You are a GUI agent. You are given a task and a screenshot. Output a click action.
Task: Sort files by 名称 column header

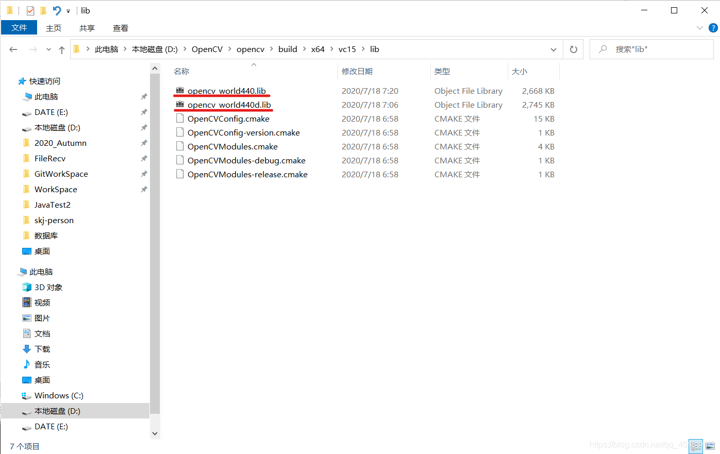point(181,71)
